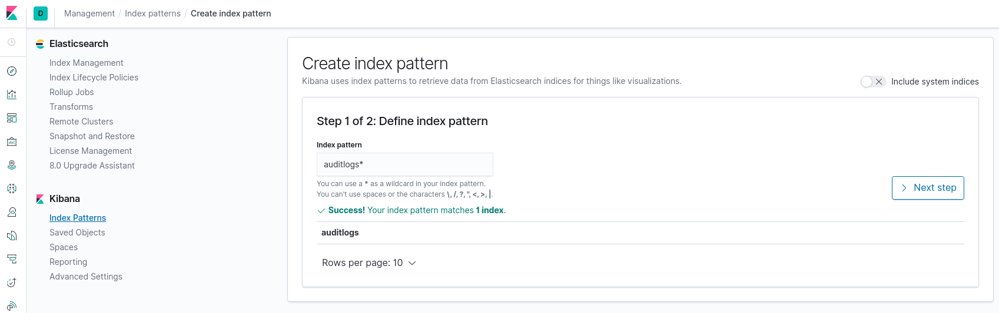Open SIEM icon at sidebar bottom
999x313 pixels.
coord(12,306)
